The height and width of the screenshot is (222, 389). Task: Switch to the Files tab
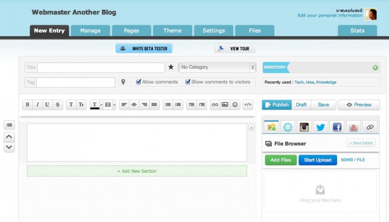coord(255,30)
